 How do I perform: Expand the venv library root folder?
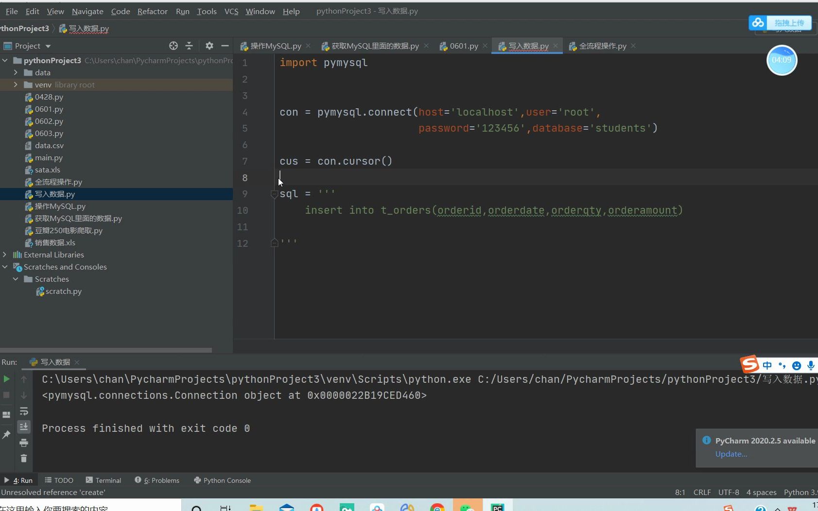[x=16, y=85]
